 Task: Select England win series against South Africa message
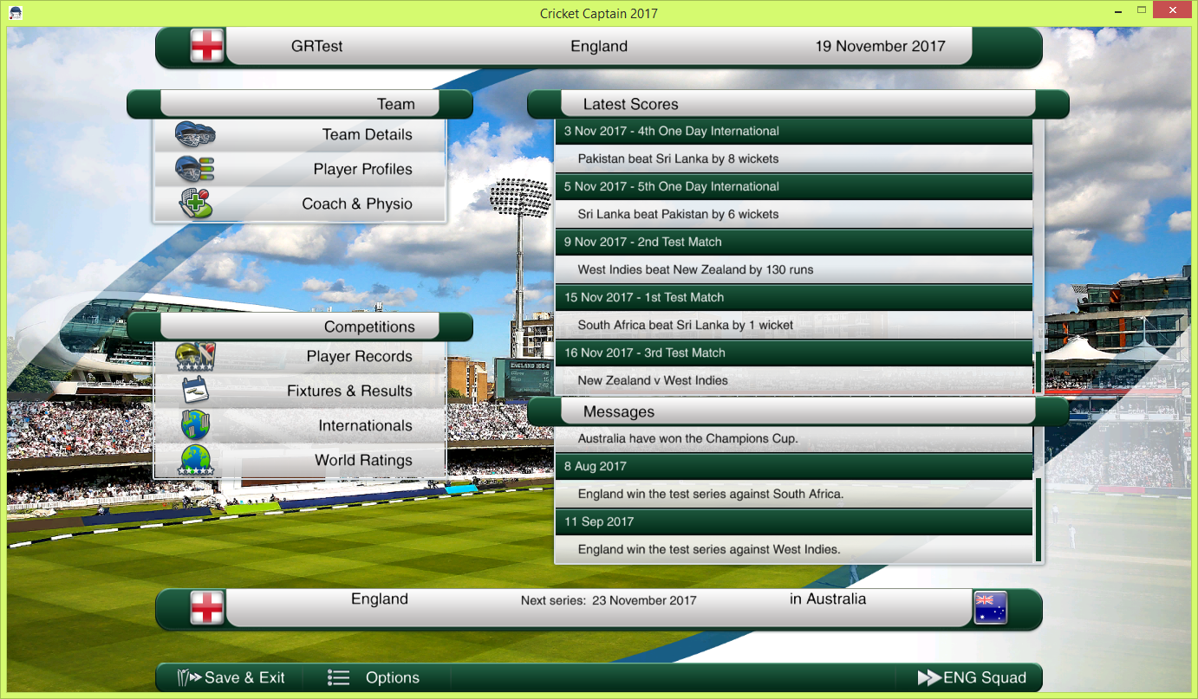(794, 494)
